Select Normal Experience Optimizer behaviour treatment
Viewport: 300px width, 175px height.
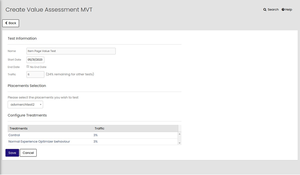coord(39,142)
